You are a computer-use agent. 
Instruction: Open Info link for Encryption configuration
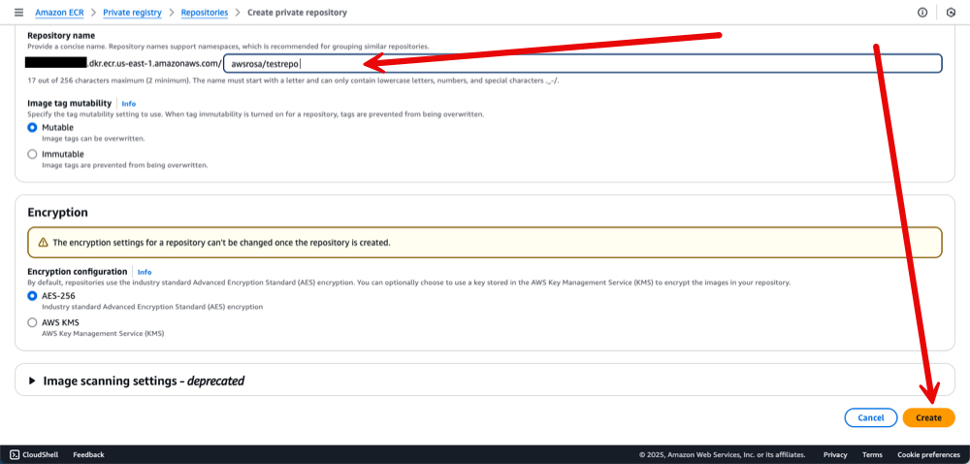pyautogui.click(x=145, y=272)
